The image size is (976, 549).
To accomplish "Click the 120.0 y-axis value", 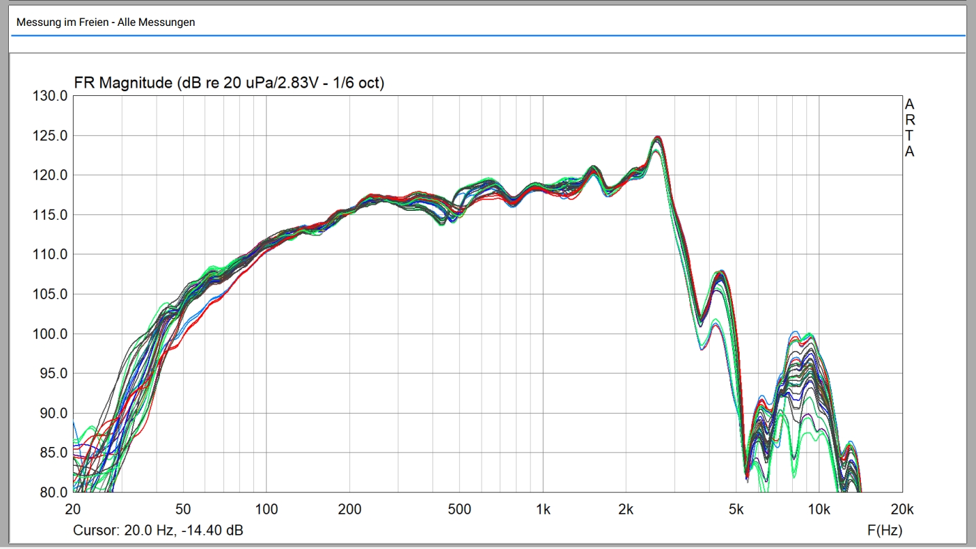I will (50, 176).
